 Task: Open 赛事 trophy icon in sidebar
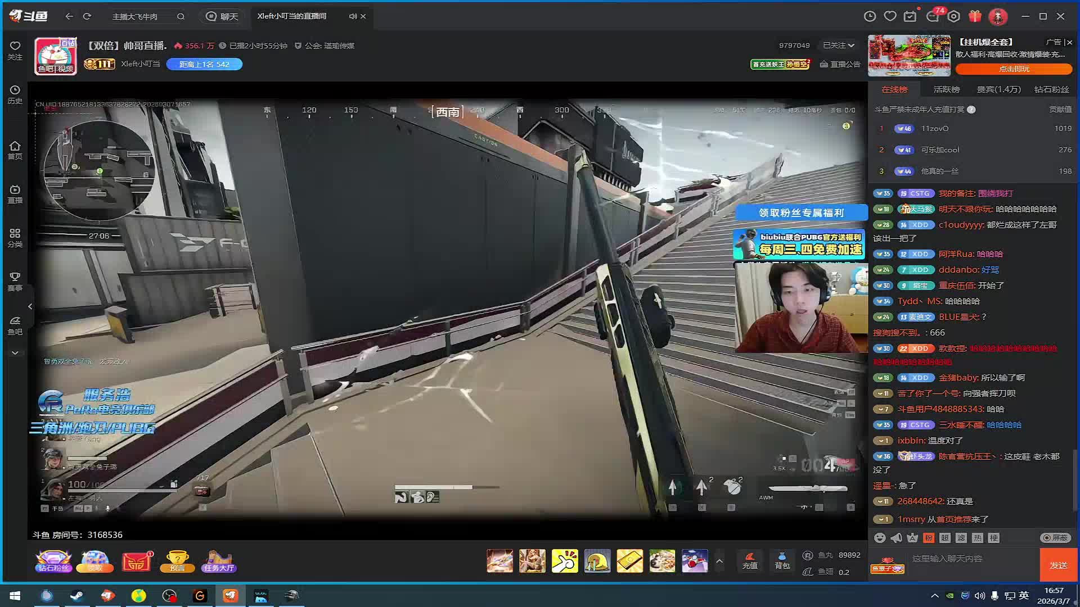click(x=15, y=281)
